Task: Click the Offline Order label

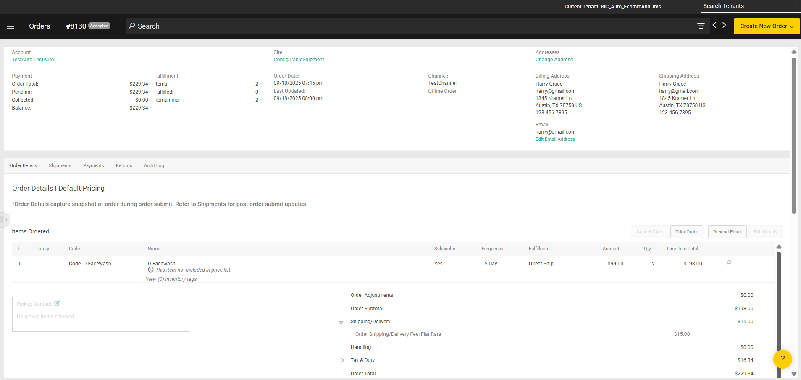Action: pos(442,91)
